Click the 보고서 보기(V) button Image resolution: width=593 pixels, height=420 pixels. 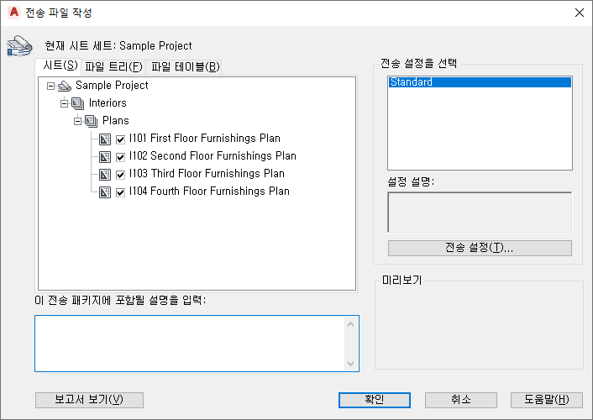pos(89,400)
